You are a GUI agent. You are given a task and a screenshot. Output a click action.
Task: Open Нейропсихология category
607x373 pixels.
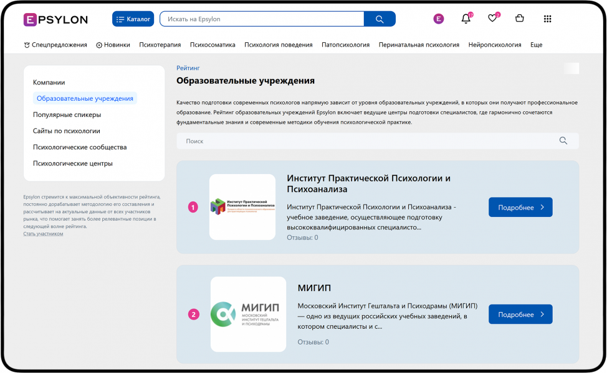[x=495, y=45]
